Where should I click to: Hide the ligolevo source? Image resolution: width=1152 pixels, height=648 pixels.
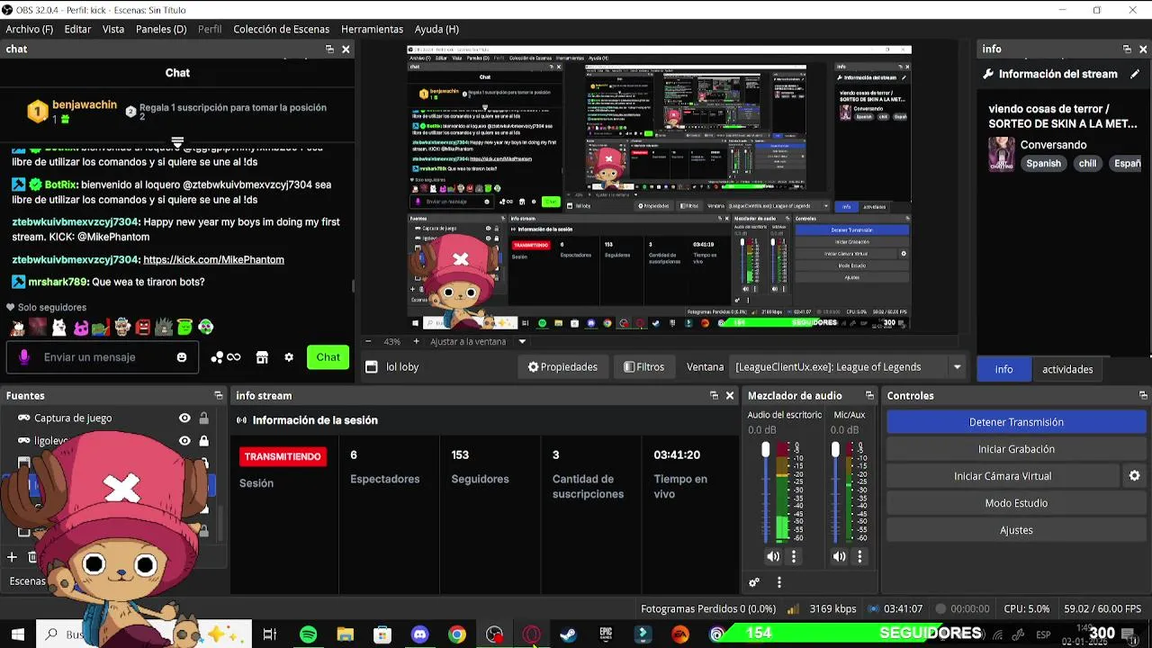(x=184, y=441)
